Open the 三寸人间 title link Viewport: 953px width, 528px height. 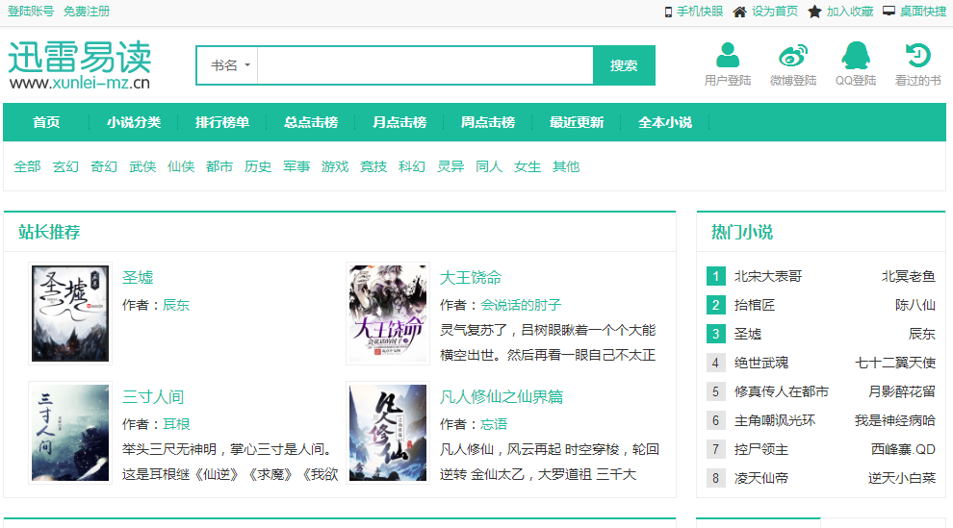(153, 397)
